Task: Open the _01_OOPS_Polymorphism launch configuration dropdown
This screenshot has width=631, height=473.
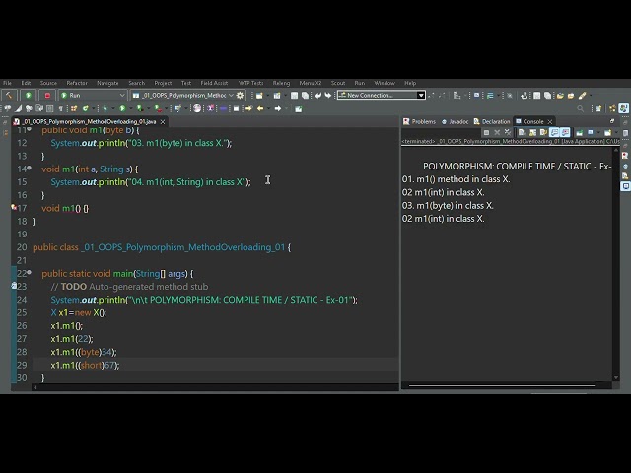Action: pos(231,95)
